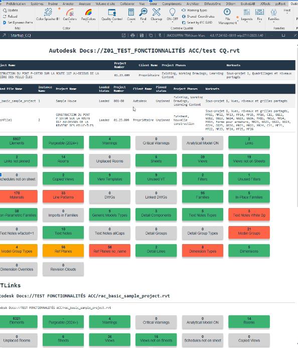The width and height of the screenshot is (298, 348).
Task: Switch to the Préfabrication ribbon tab
Action: [x=16, y=4]
